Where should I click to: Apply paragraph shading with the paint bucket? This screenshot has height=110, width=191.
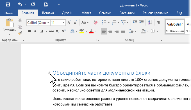(143, 31)
